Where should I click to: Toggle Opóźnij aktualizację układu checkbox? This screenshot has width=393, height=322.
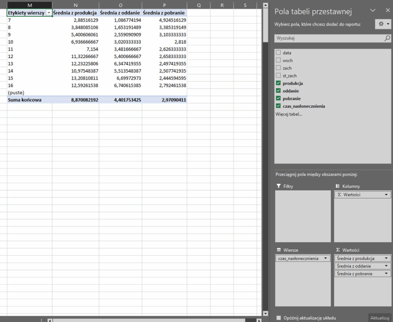[x=279, y=318]
